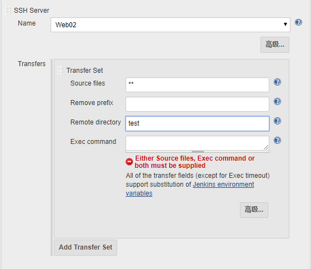Grab the Exec command resize bar
Viewport: 311px width, 269px height.
click(197, 152)
